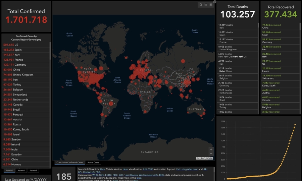Click the expand map panel icon
Viewport: 302px width, 181px height.
[x=215, y=2]
